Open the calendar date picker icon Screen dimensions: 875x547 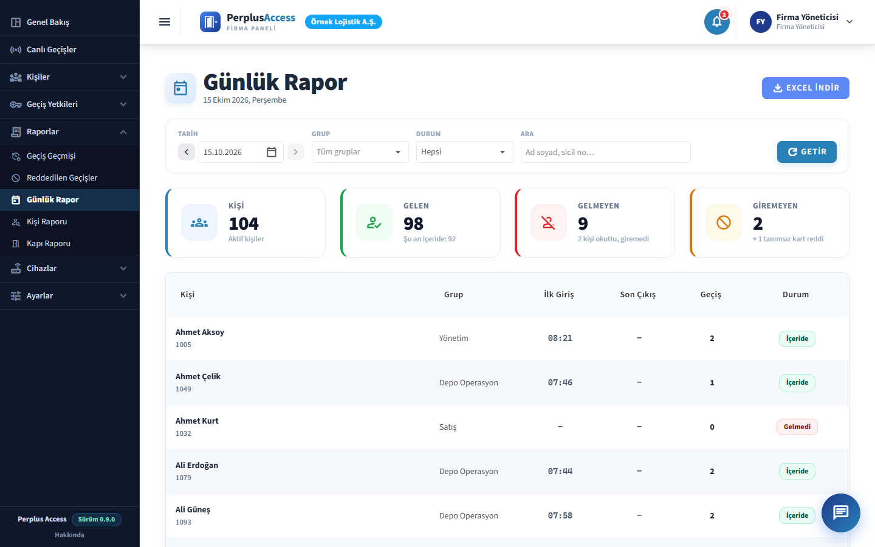tap(272, 152)
